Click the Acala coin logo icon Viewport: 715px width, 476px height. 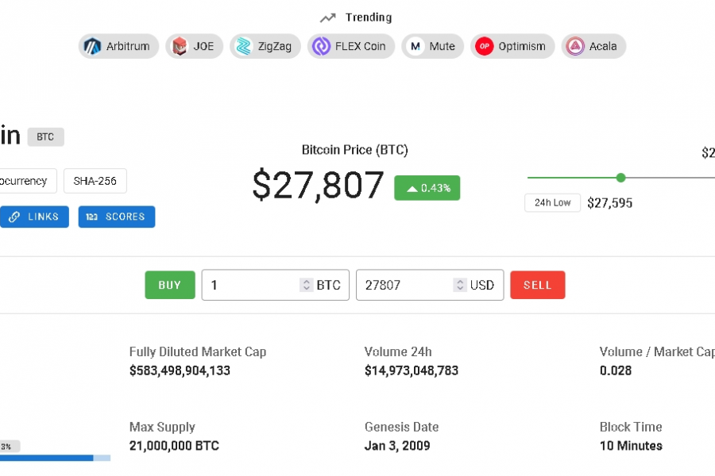575,46
